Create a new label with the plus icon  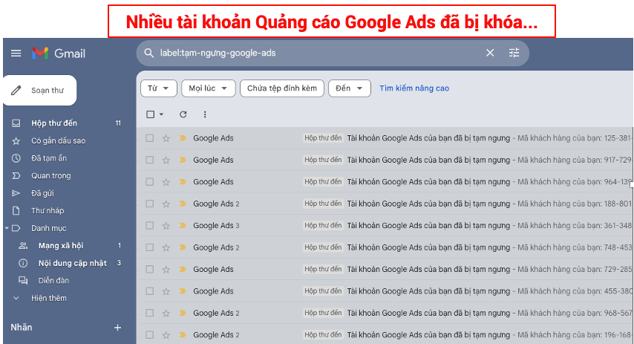click(x=117, y=328)
